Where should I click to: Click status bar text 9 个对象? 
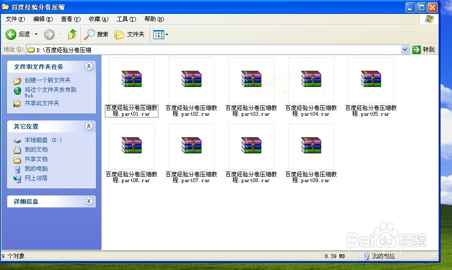[x=13, y=256]
